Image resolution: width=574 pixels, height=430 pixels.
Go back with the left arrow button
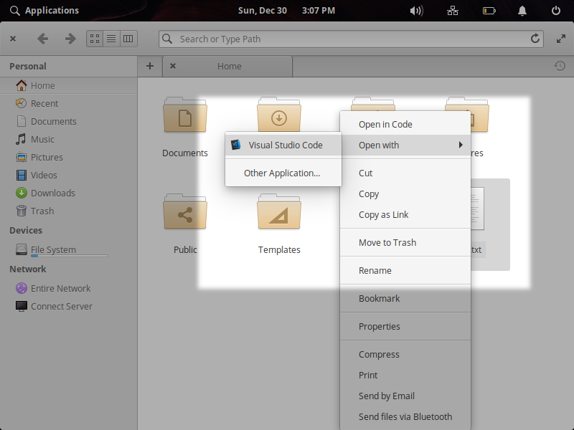point(43,39)
